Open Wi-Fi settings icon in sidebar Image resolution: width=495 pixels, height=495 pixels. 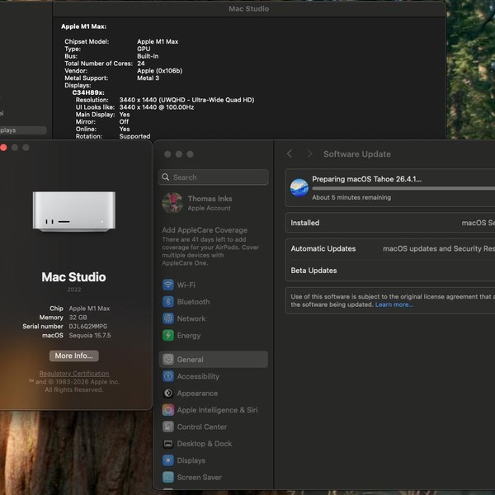168,285
